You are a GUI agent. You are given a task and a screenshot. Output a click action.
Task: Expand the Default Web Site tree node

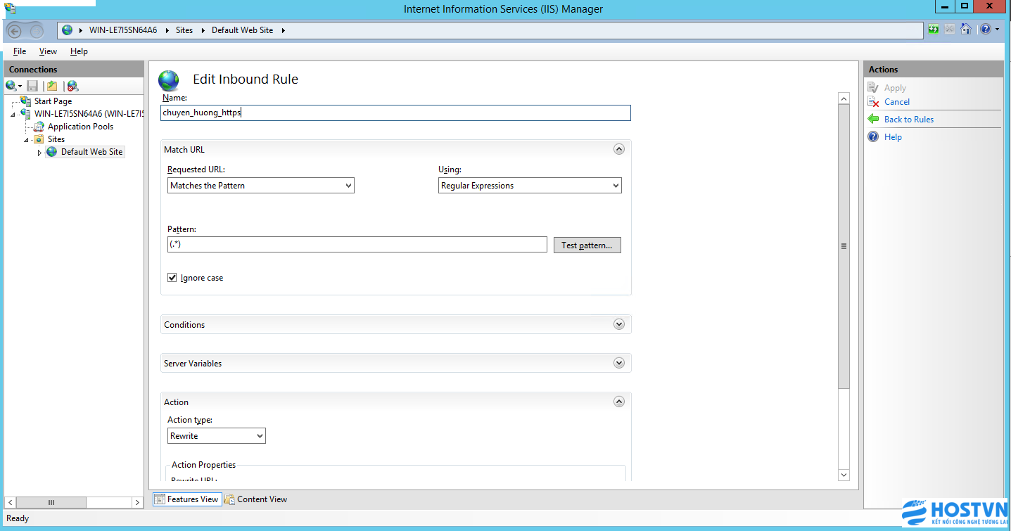pos(39,153)
